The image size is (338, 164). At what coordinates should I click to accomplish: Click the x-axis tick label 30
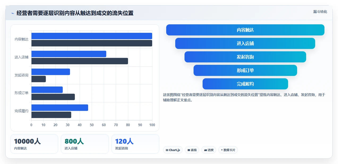(68, 125)
